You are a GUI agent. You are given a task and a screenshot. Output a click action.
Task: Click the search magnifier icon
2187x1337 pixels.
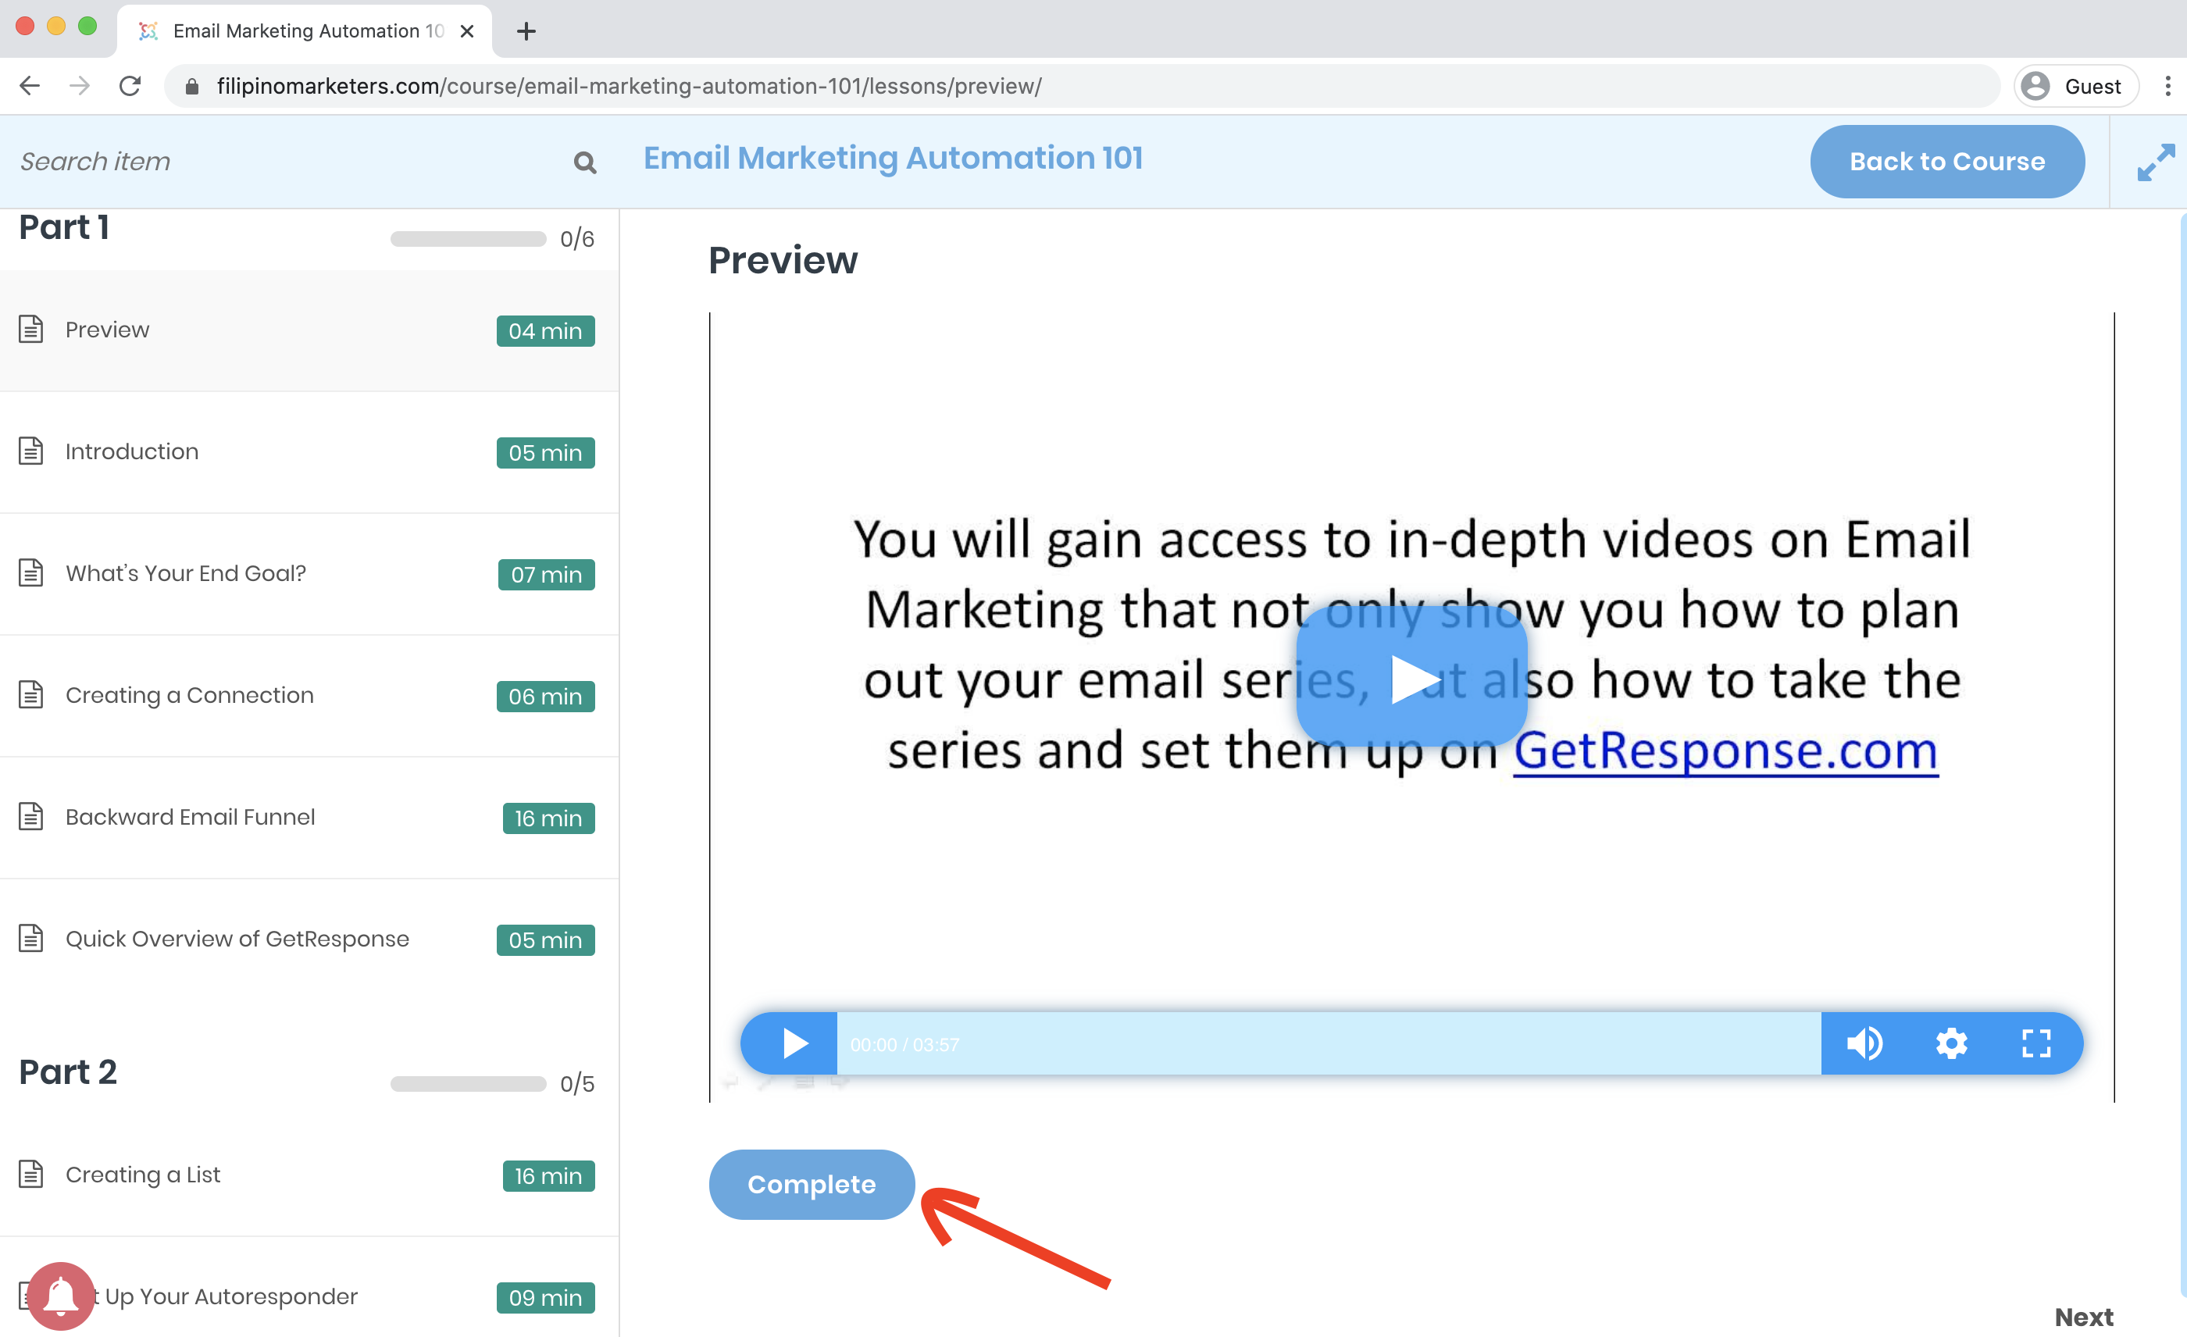pos(584,162)
